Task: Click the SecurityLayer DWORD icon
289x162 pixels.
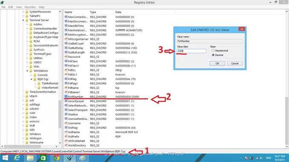Action: click(66, 101)
